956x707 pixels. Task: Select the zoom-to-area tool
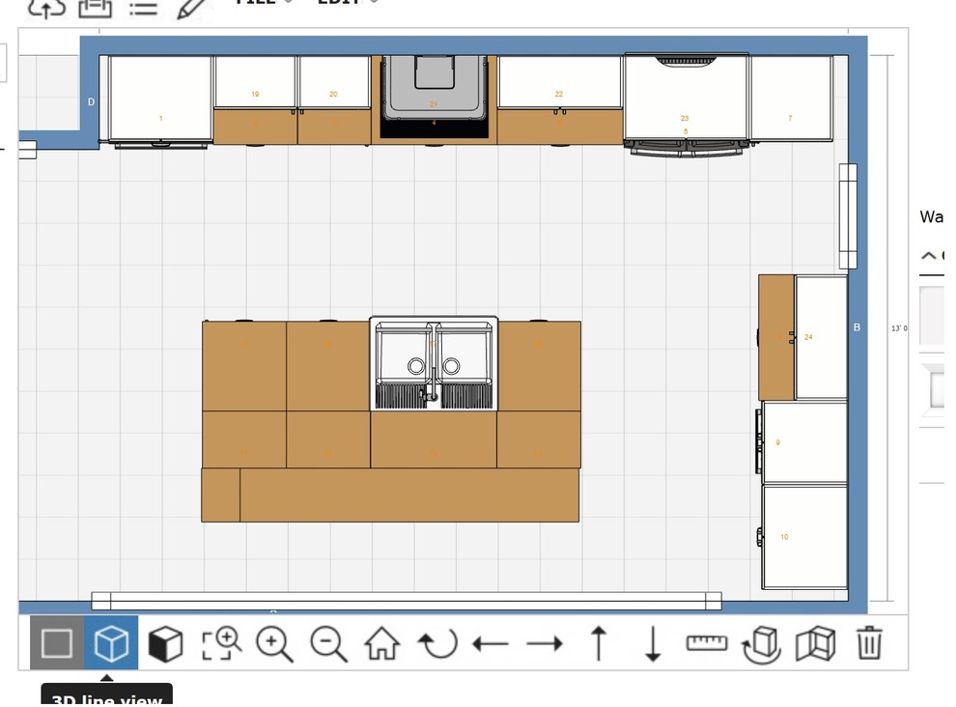(221, 643)
